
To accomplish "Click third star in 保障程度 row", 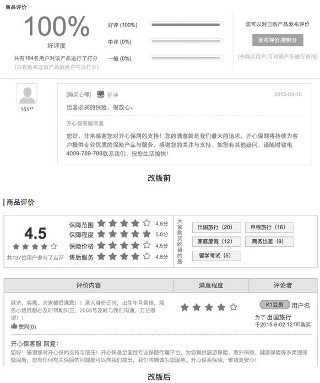I will tap(124, 234).
